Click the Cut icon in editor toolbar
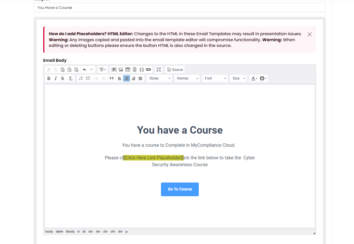 [x=49, y=70]
